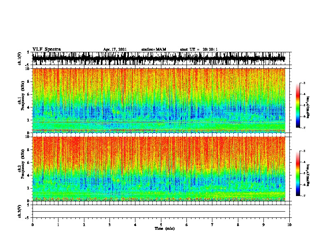This screenshot has width=326, height=252.
Task: Click the ch.3(V) axis label
Action: point(19,211)
